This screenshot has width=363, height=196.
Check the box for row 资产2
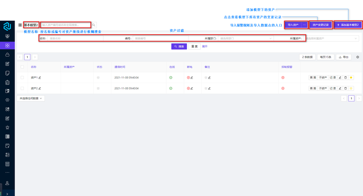tap(22, 88)
